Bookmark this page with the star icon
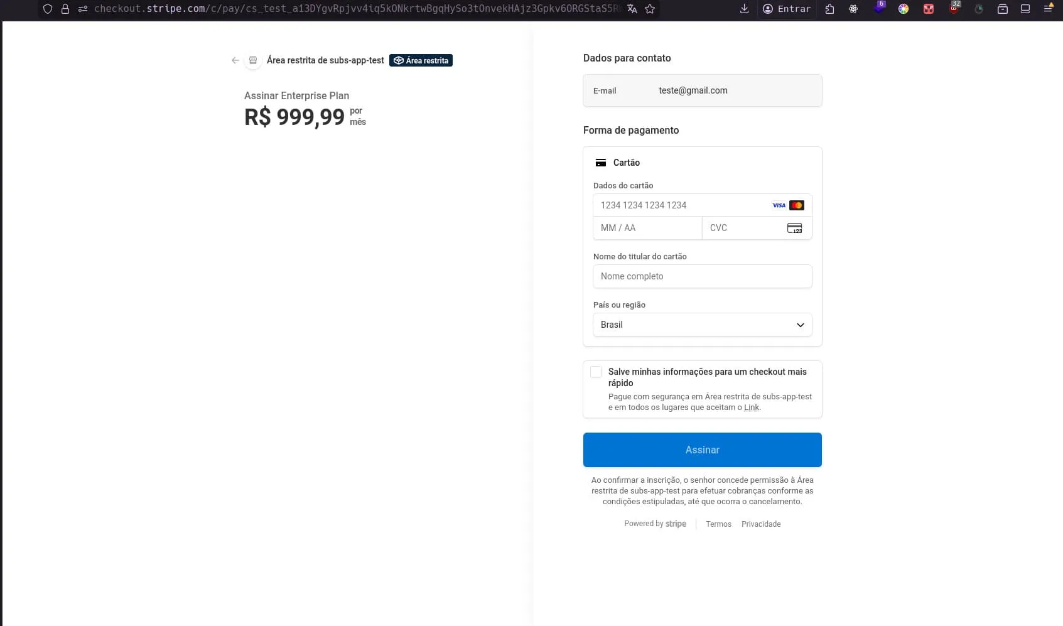1063x626 pixels. [650, 9]
